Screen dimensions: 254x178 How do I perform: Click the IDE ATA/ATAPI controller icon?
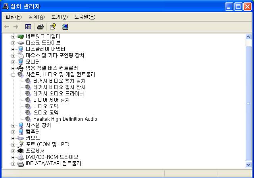pos(21,164)
